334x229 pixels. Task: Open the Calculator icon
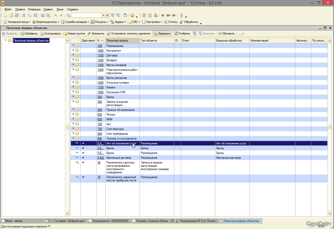click(144, 15)
